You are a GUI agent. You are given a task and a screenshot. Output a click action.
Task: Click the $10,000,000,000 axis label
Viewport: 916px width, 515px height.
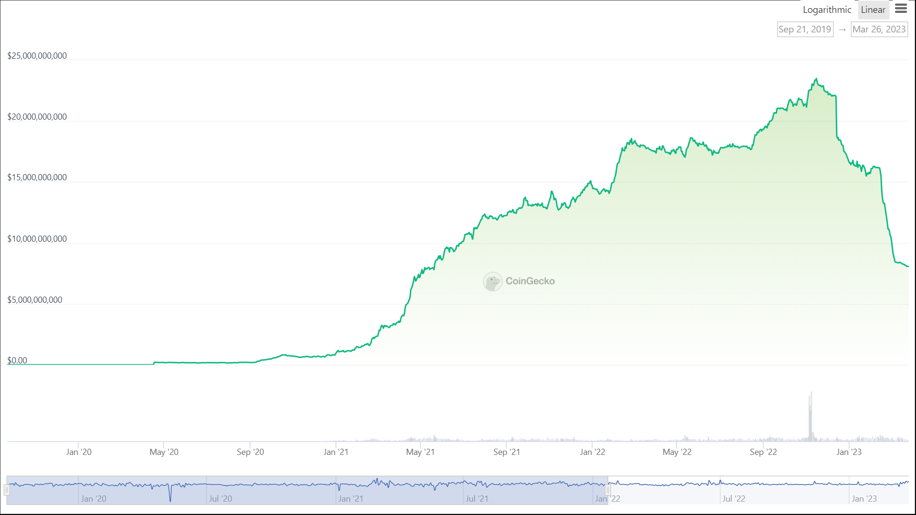pos(37,239)
